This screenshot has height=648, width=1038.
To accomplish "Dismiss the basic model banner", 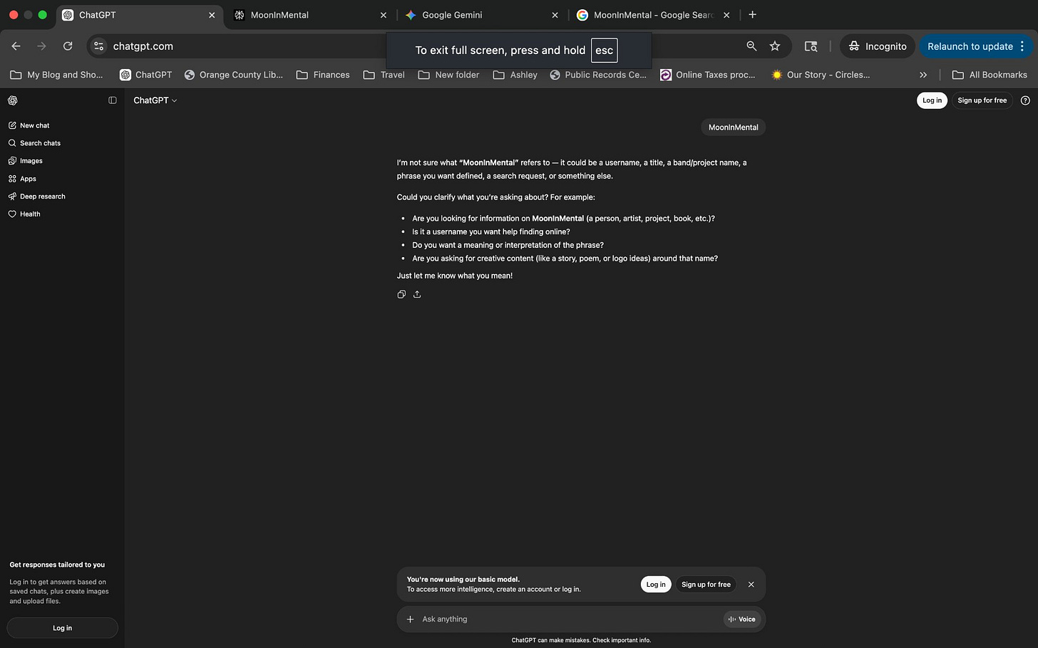I will (751, 585).
